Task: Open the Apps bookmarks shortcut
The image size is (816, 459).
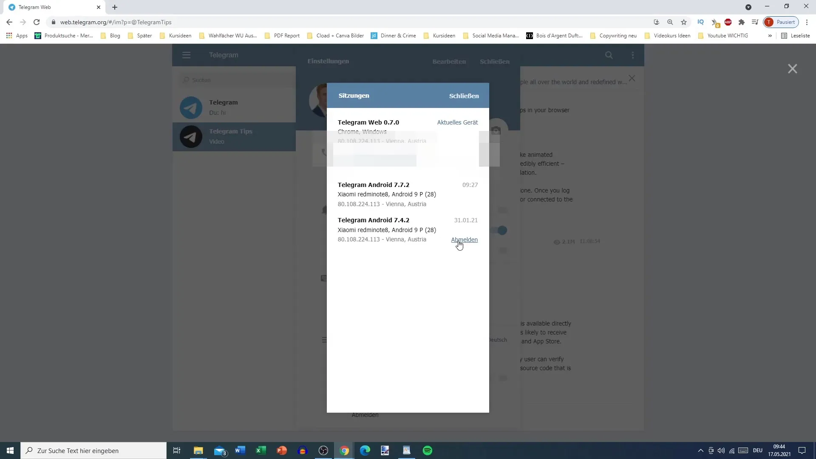Action: [x=17, y=36]
